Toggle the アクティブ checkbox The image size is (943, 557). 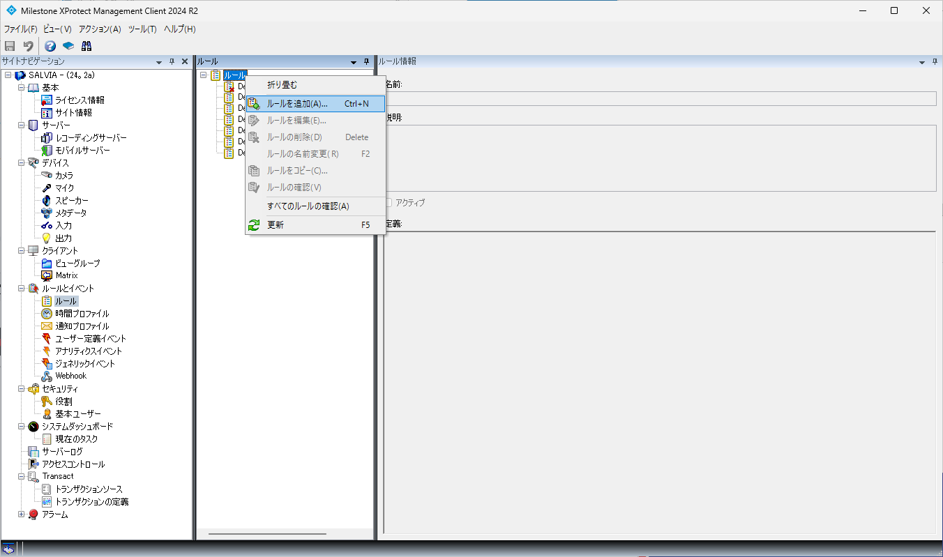coord(388,202)
